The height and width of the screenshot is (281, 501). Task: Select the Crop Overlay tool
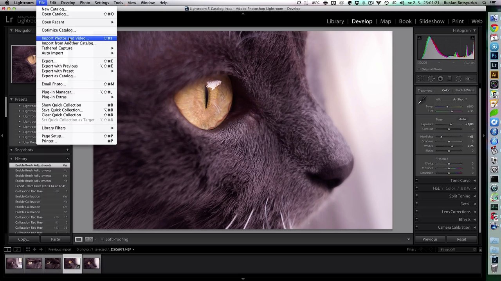click(422, 79)
